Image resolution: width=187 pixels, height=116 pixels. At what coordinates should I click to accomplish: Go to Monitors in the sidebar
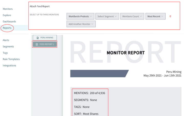pyautogui.click(x=8, y=9)
